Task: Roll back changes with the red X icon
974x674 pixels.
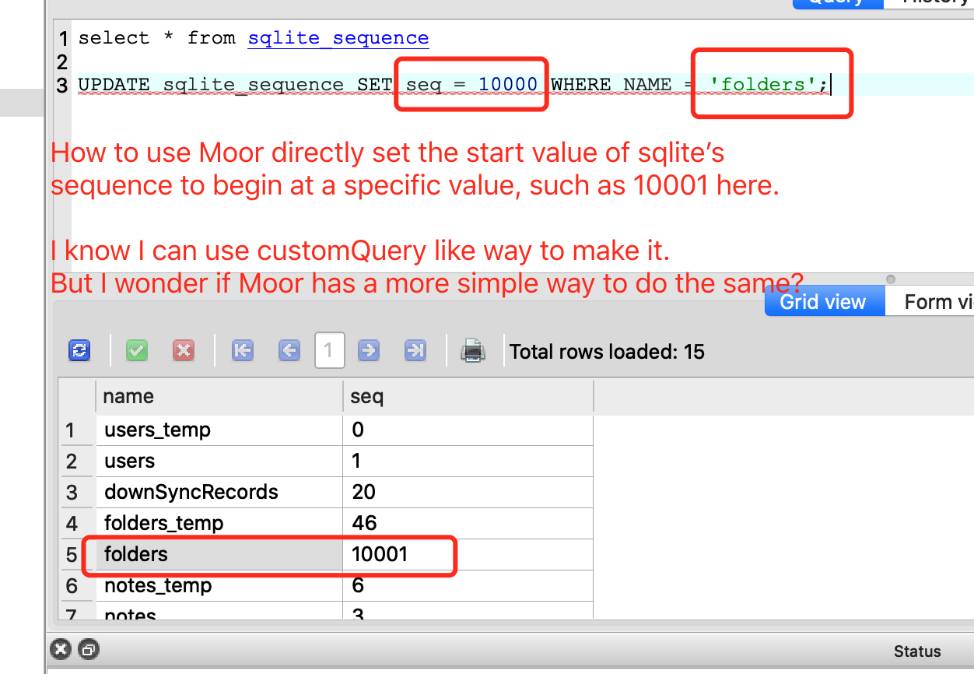Action: click(x=184, y=350)
